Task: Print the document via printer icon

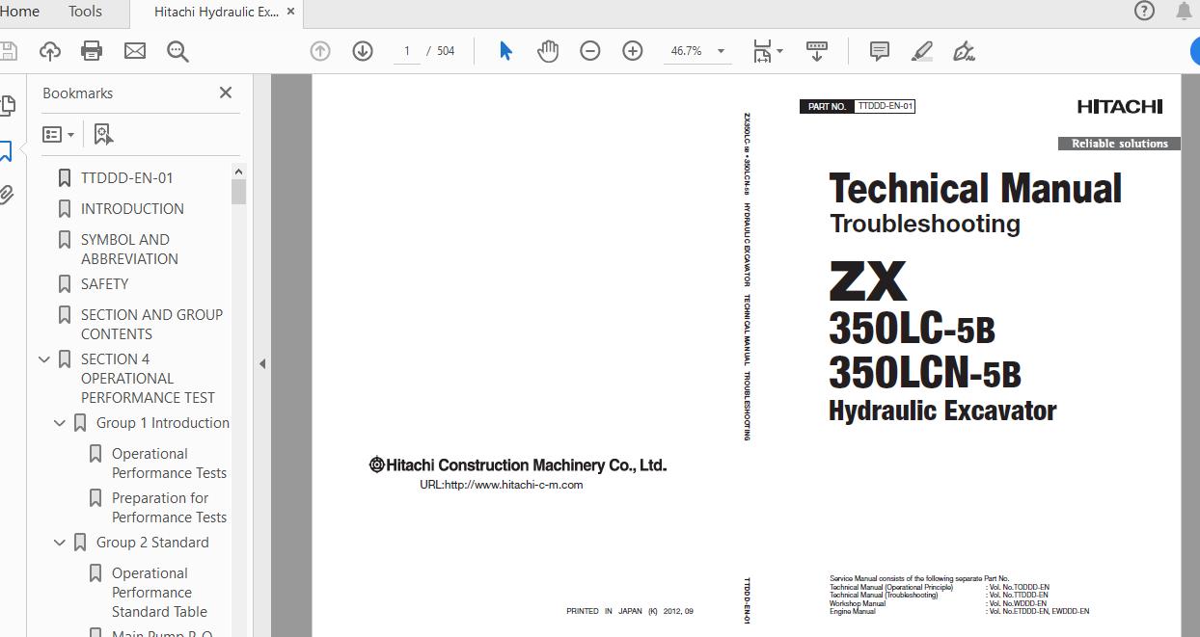Action: coord(92,51)
